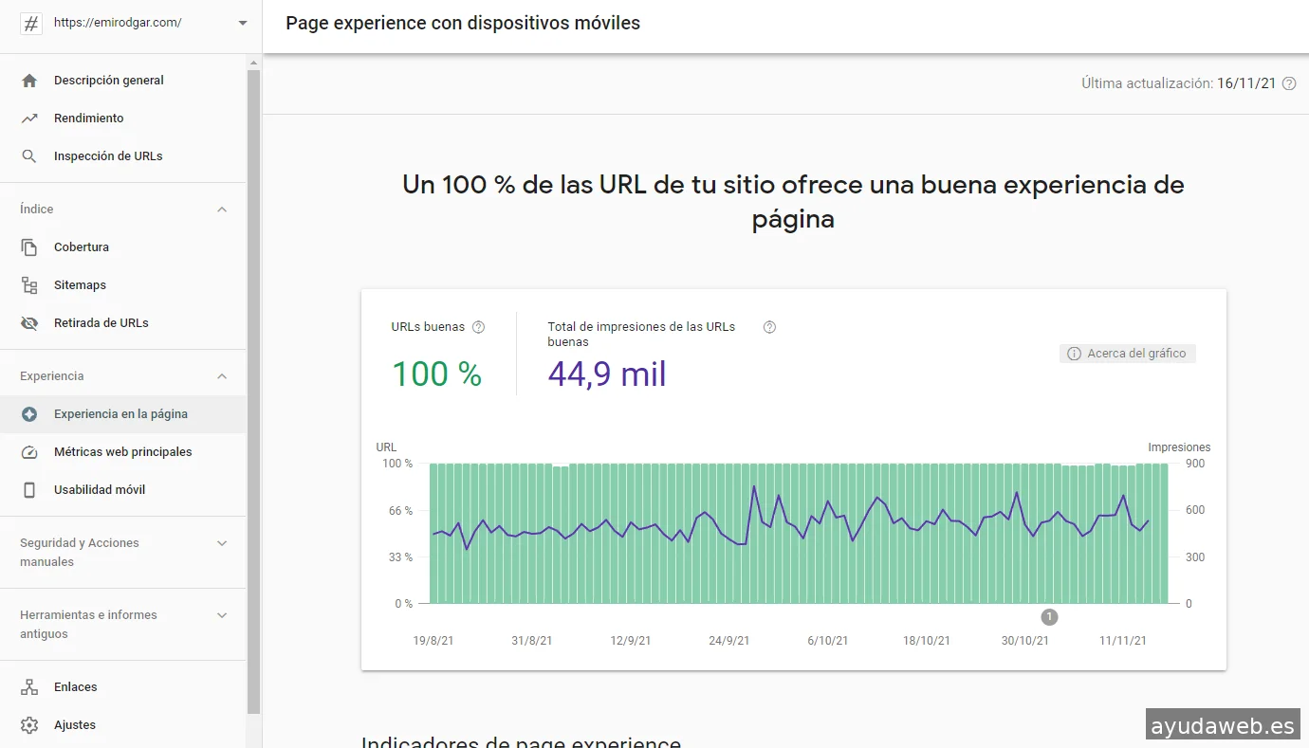The width and height of the screenshot is (1309, 748).
Task: Open the property selector dropdown for emirodgar.com
Action: 243,23
